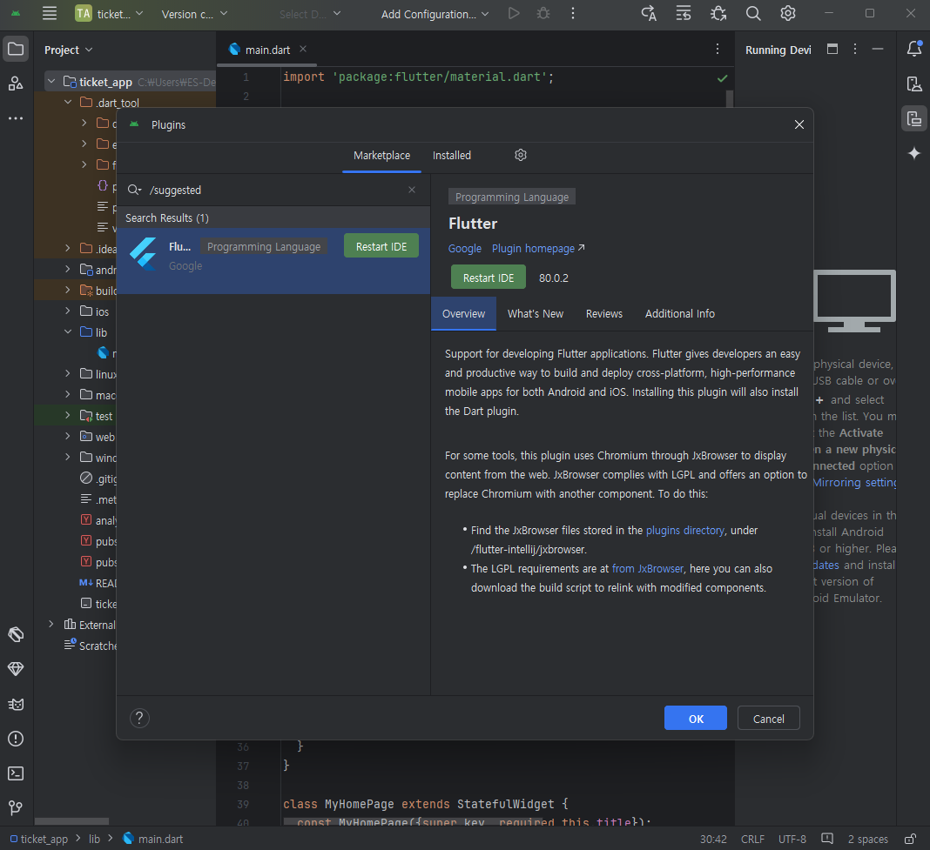Screen dimensions: 930x850
Task: Open the App Quality Insights gem icon
Action: coord(16,669)
